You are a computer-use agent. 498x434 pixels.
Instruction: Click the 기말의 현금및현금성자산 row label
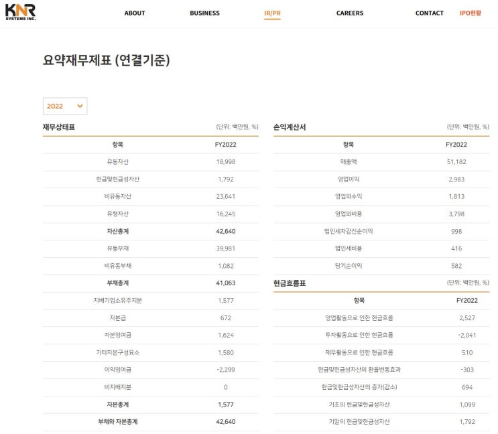click(x=359, y=422)
